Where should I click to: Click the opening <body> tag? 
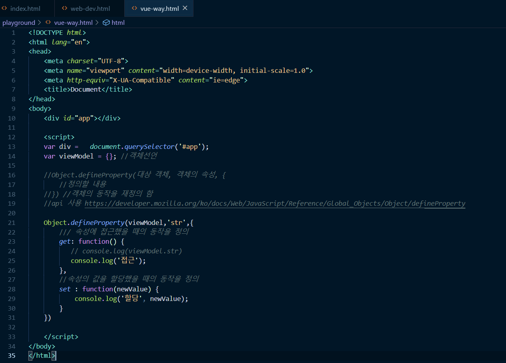click(x=40, y=108)
